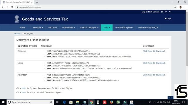Increase font size with A+
The width and height of the screenshot is (188, 105).
tap(166, 12)
